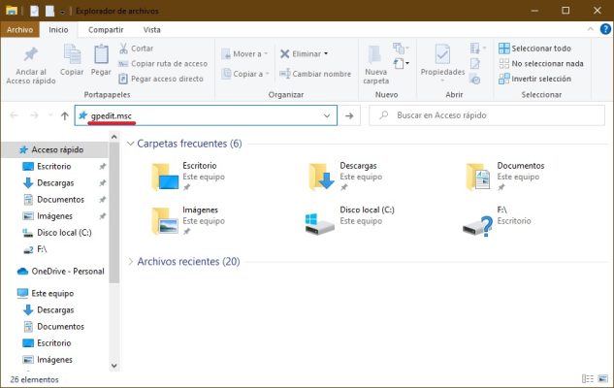
Task: Click the Eliminar X icon
Action: [284, 54]
